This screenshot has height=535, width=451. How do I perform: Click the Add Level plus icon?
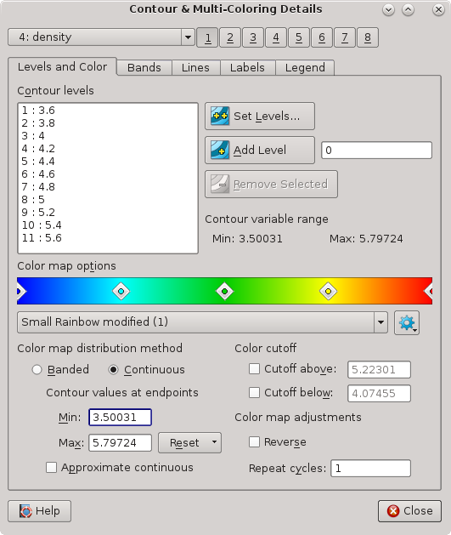pyautogui.click(x=220, y=151)
